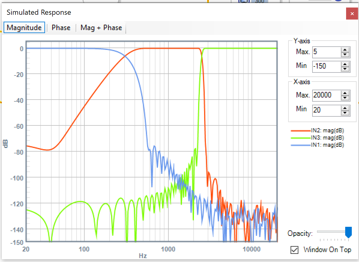The height and width of the screenshot is (262, 359).
Task: Click the 1000 Hz axis tick label
Action: 168,249
